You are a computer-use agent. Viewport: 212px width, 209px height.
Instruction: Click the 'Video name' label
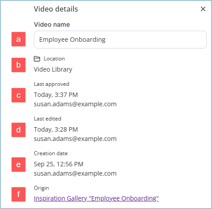pyautogui.click(x=52, y=24)
